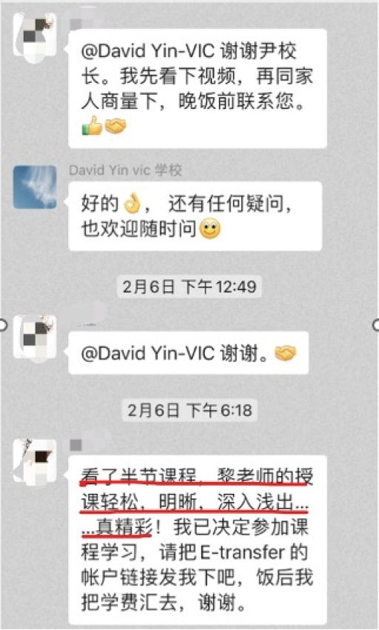
Task: Tap the blue sky avatar of David Yin
Action: 35,187
